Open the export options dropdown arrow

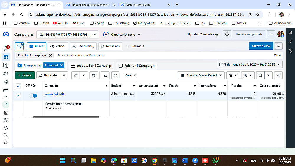coord(268,75)
